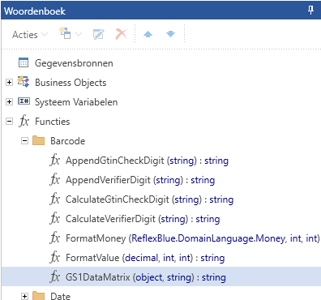Image resolution: width=321 pixels, height=300 pixels.
Task: Collapse the Barcode folder
Action: coord(24,140)
